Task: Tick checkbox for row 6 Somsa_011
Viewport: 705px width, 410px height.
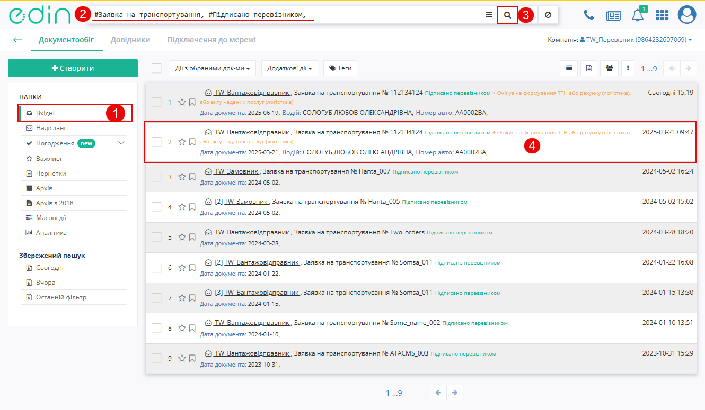Action: [156, 267]
